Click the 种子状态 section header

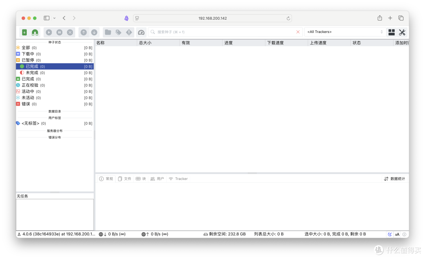click(55, 42)
